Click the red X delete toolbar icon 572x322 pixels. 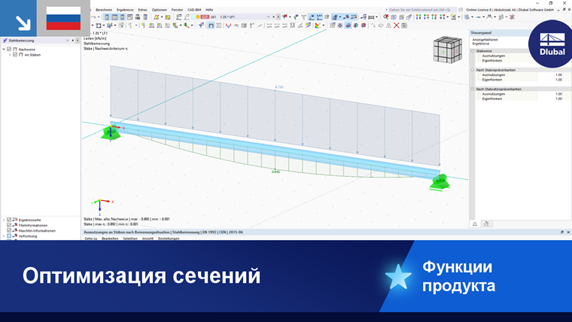click(x=396, y=26)
